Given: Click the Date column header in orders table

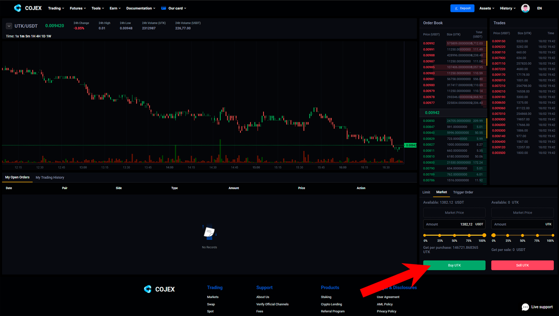Looking at the screenshot, I should point(9,188).
